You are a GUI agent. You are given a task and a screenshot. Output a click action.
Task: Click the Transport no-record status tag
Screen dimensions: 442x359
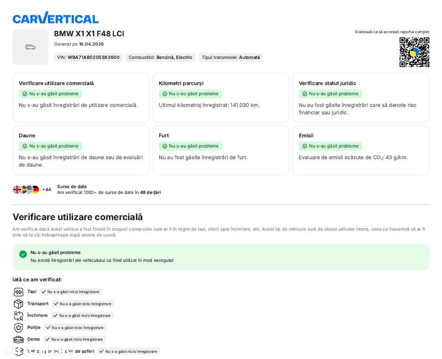(83, 304)
